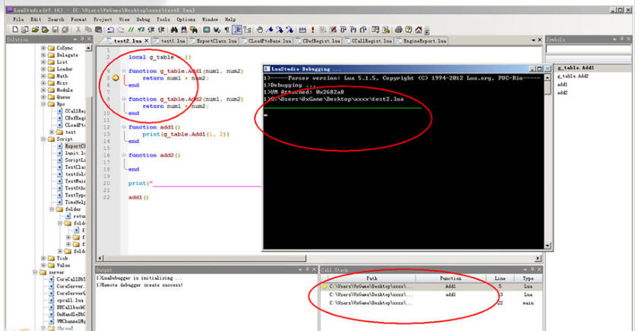
Task: Select add1 in the Symbols list
Action: [x=563, y=84]
